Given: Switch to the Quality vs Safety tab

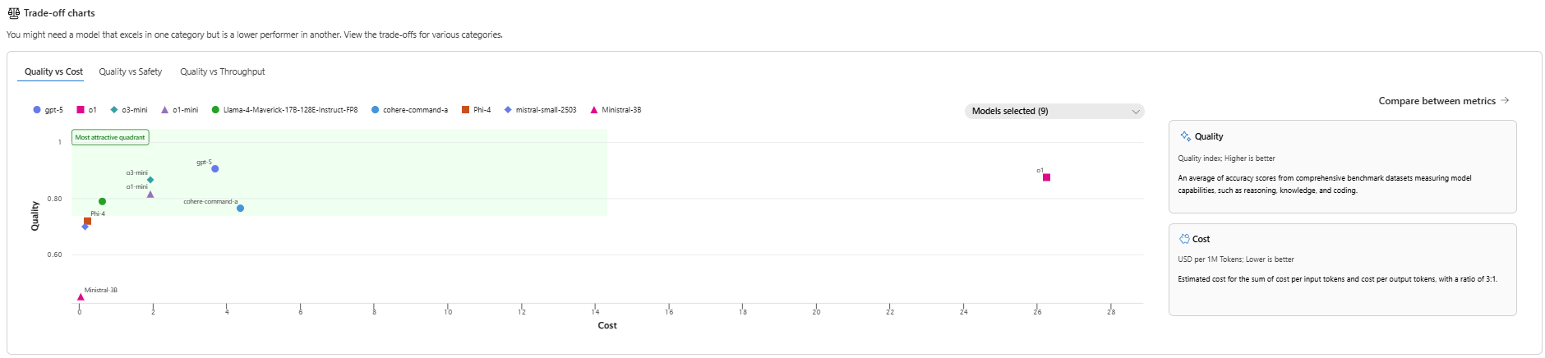Looking at the screenshot, I should 131,72.
